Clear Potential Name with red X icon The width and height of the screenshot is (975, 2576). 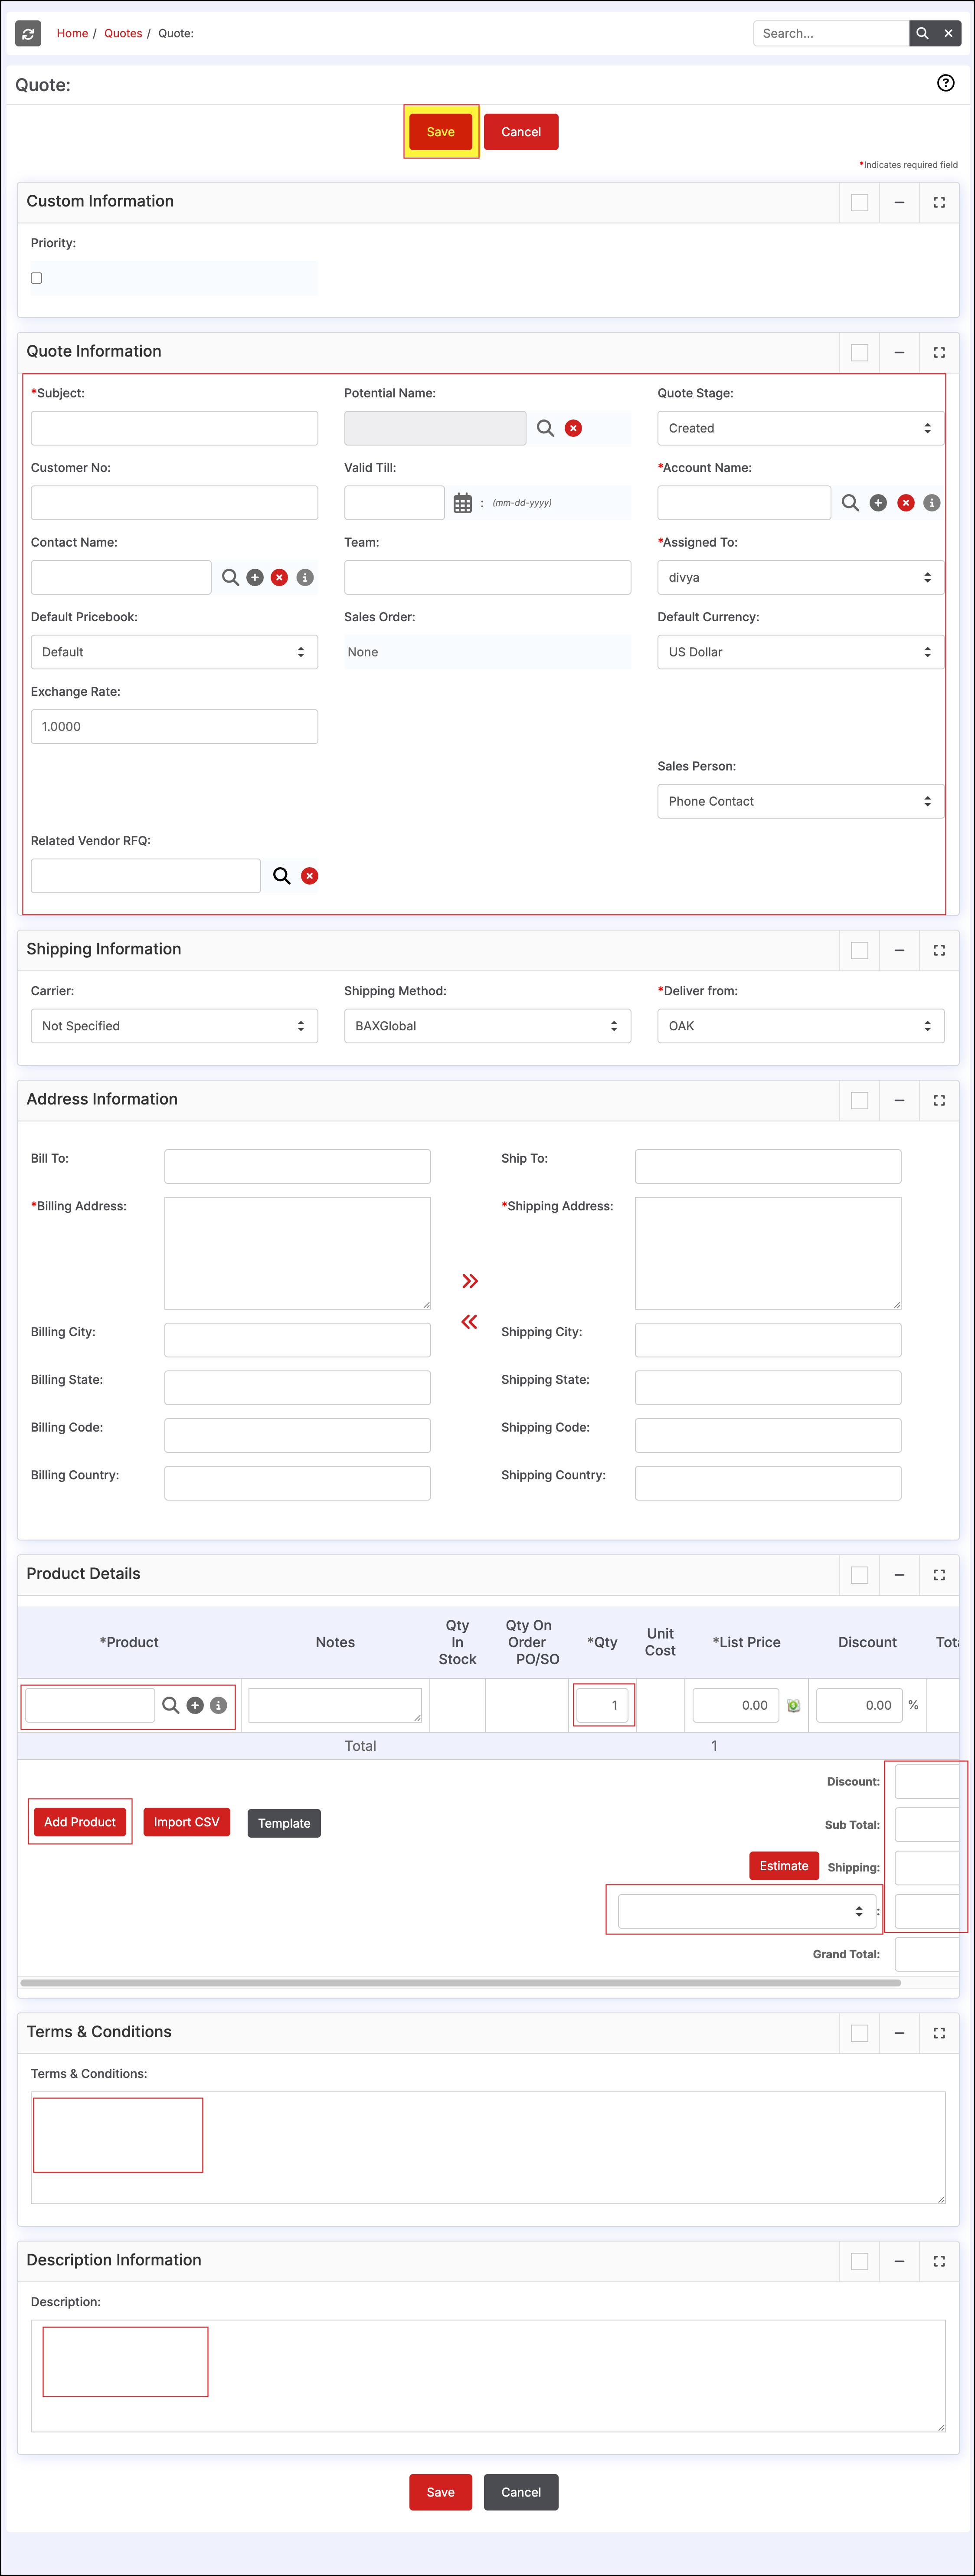(x=573, y=428)
